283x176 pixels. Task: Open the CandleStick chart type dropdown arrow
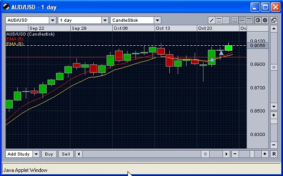[158, 20]
